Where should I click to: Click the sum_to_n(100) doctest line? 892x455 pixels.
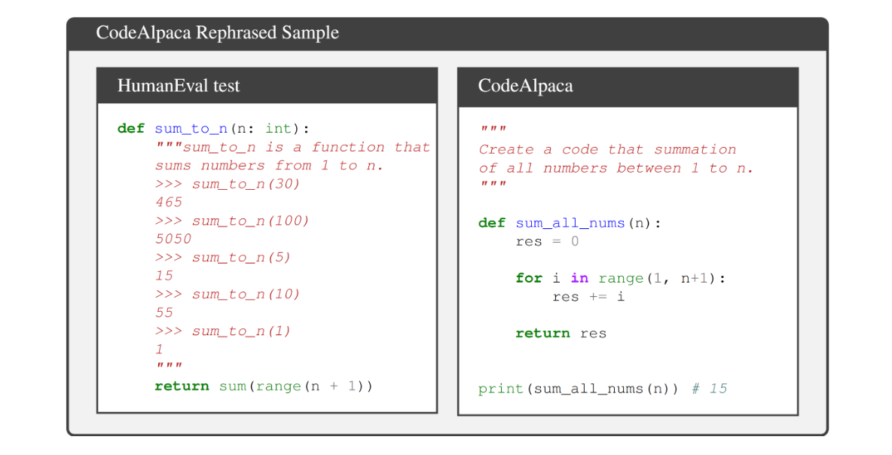click(x=232, y=221)
